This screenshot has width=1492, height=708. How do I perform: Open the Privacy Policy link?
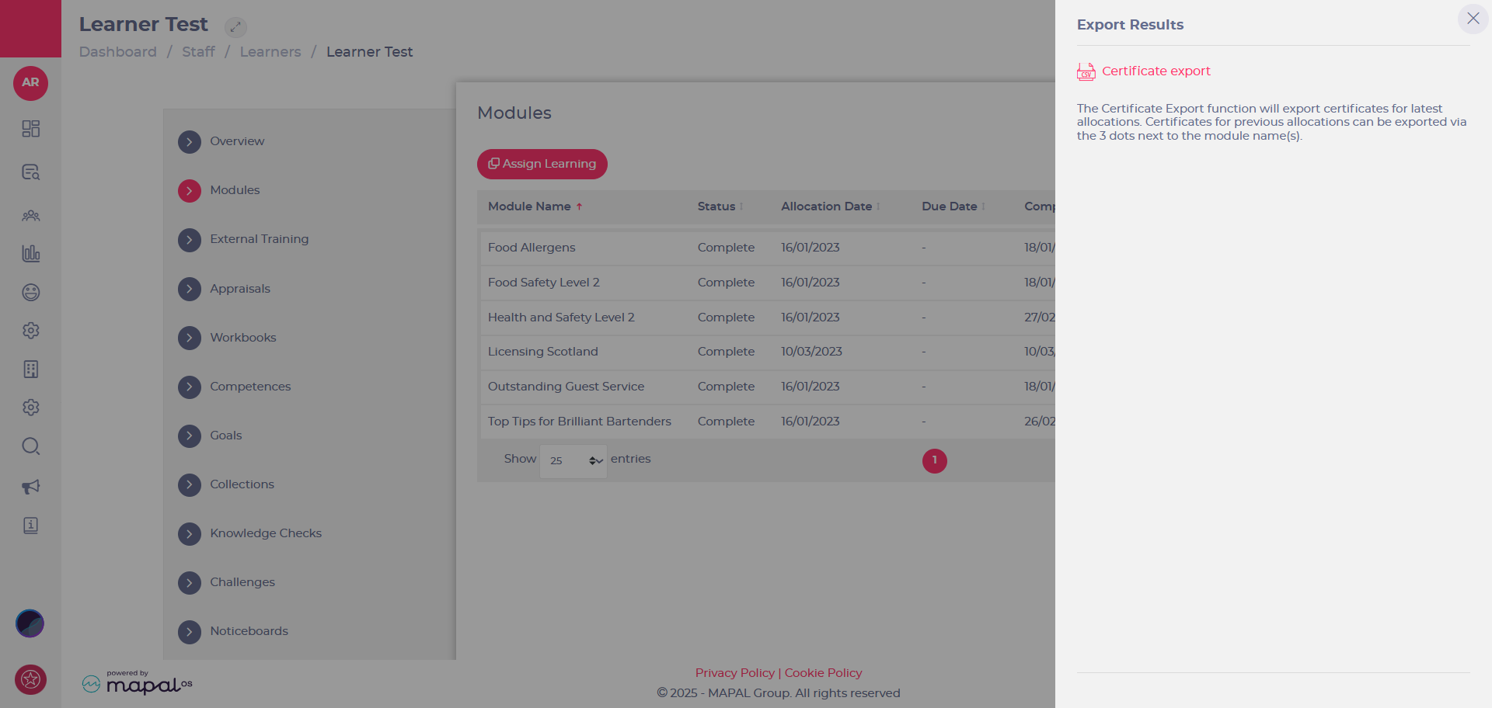point(734,673)
